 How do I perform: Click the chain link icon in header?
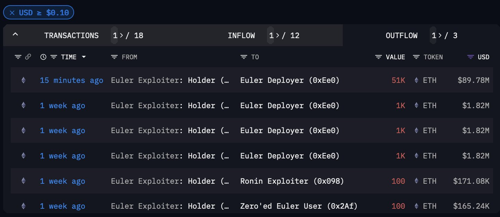tap(28, 57)
